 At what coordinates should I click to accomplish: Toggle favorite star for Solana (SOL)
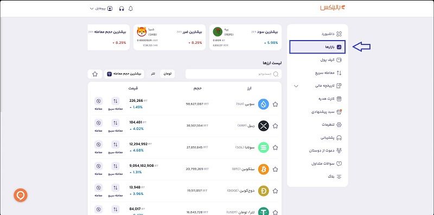(x=275, y=147)
